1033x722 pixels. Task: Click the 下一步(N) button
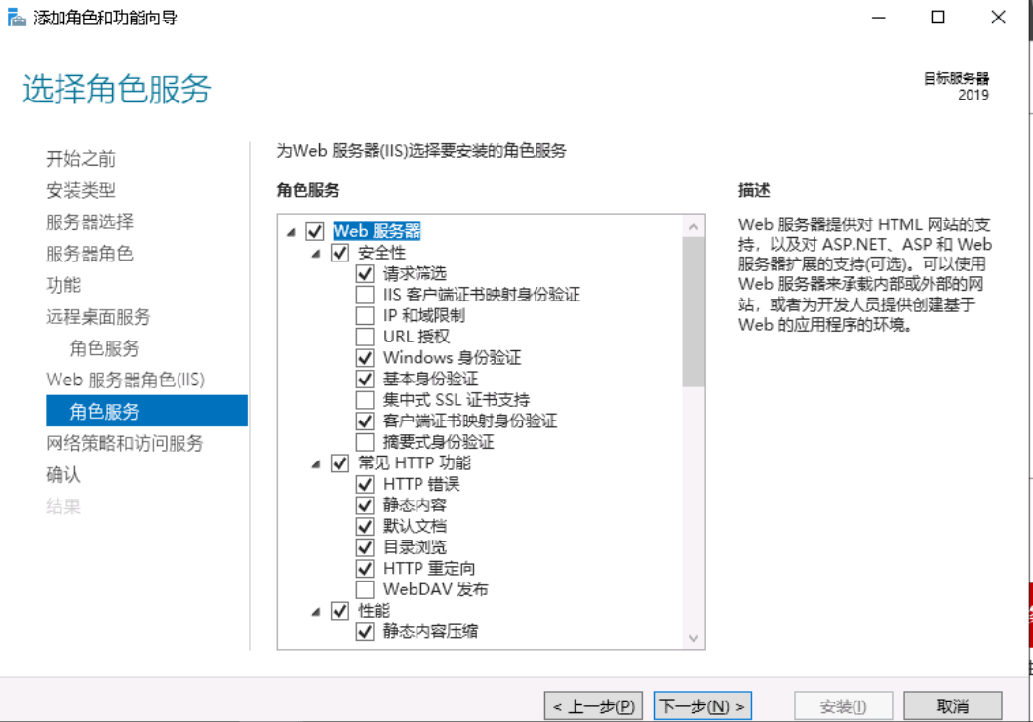[x=702, y=706]
